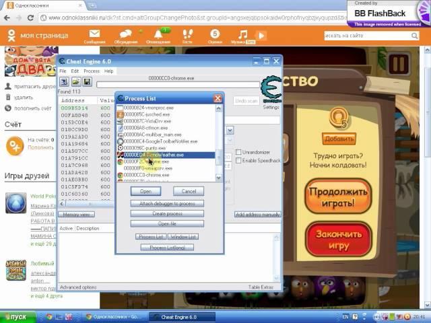This screenshot has width=431, height=323.
Task: Open the discussions speech bubbles icon
Action: point(125,34)
